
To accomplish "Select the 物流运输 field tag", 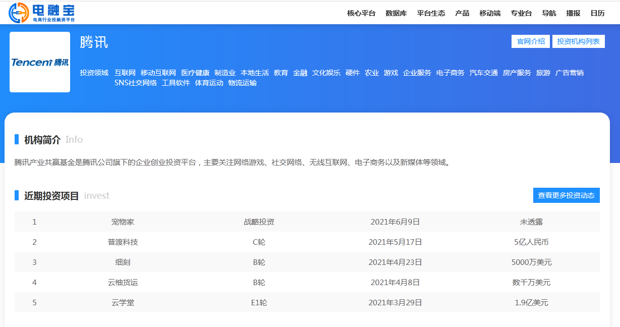I will click(x=243, y=83).
